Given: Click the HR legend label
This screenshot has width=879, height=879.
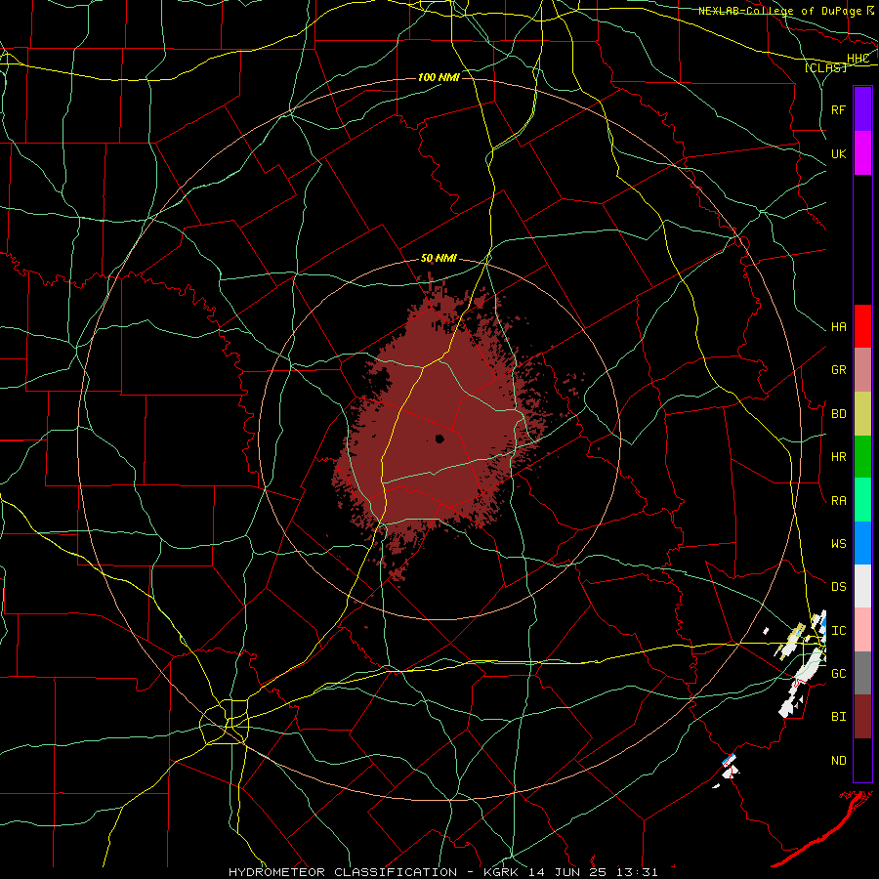Looking at the screenshot, I should 839,457.
